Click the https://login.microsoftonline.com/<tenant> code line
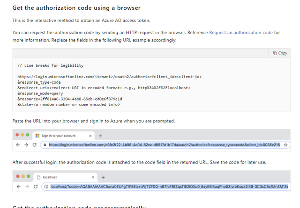This screenshot has height=208, width=300. coord(109,77)
